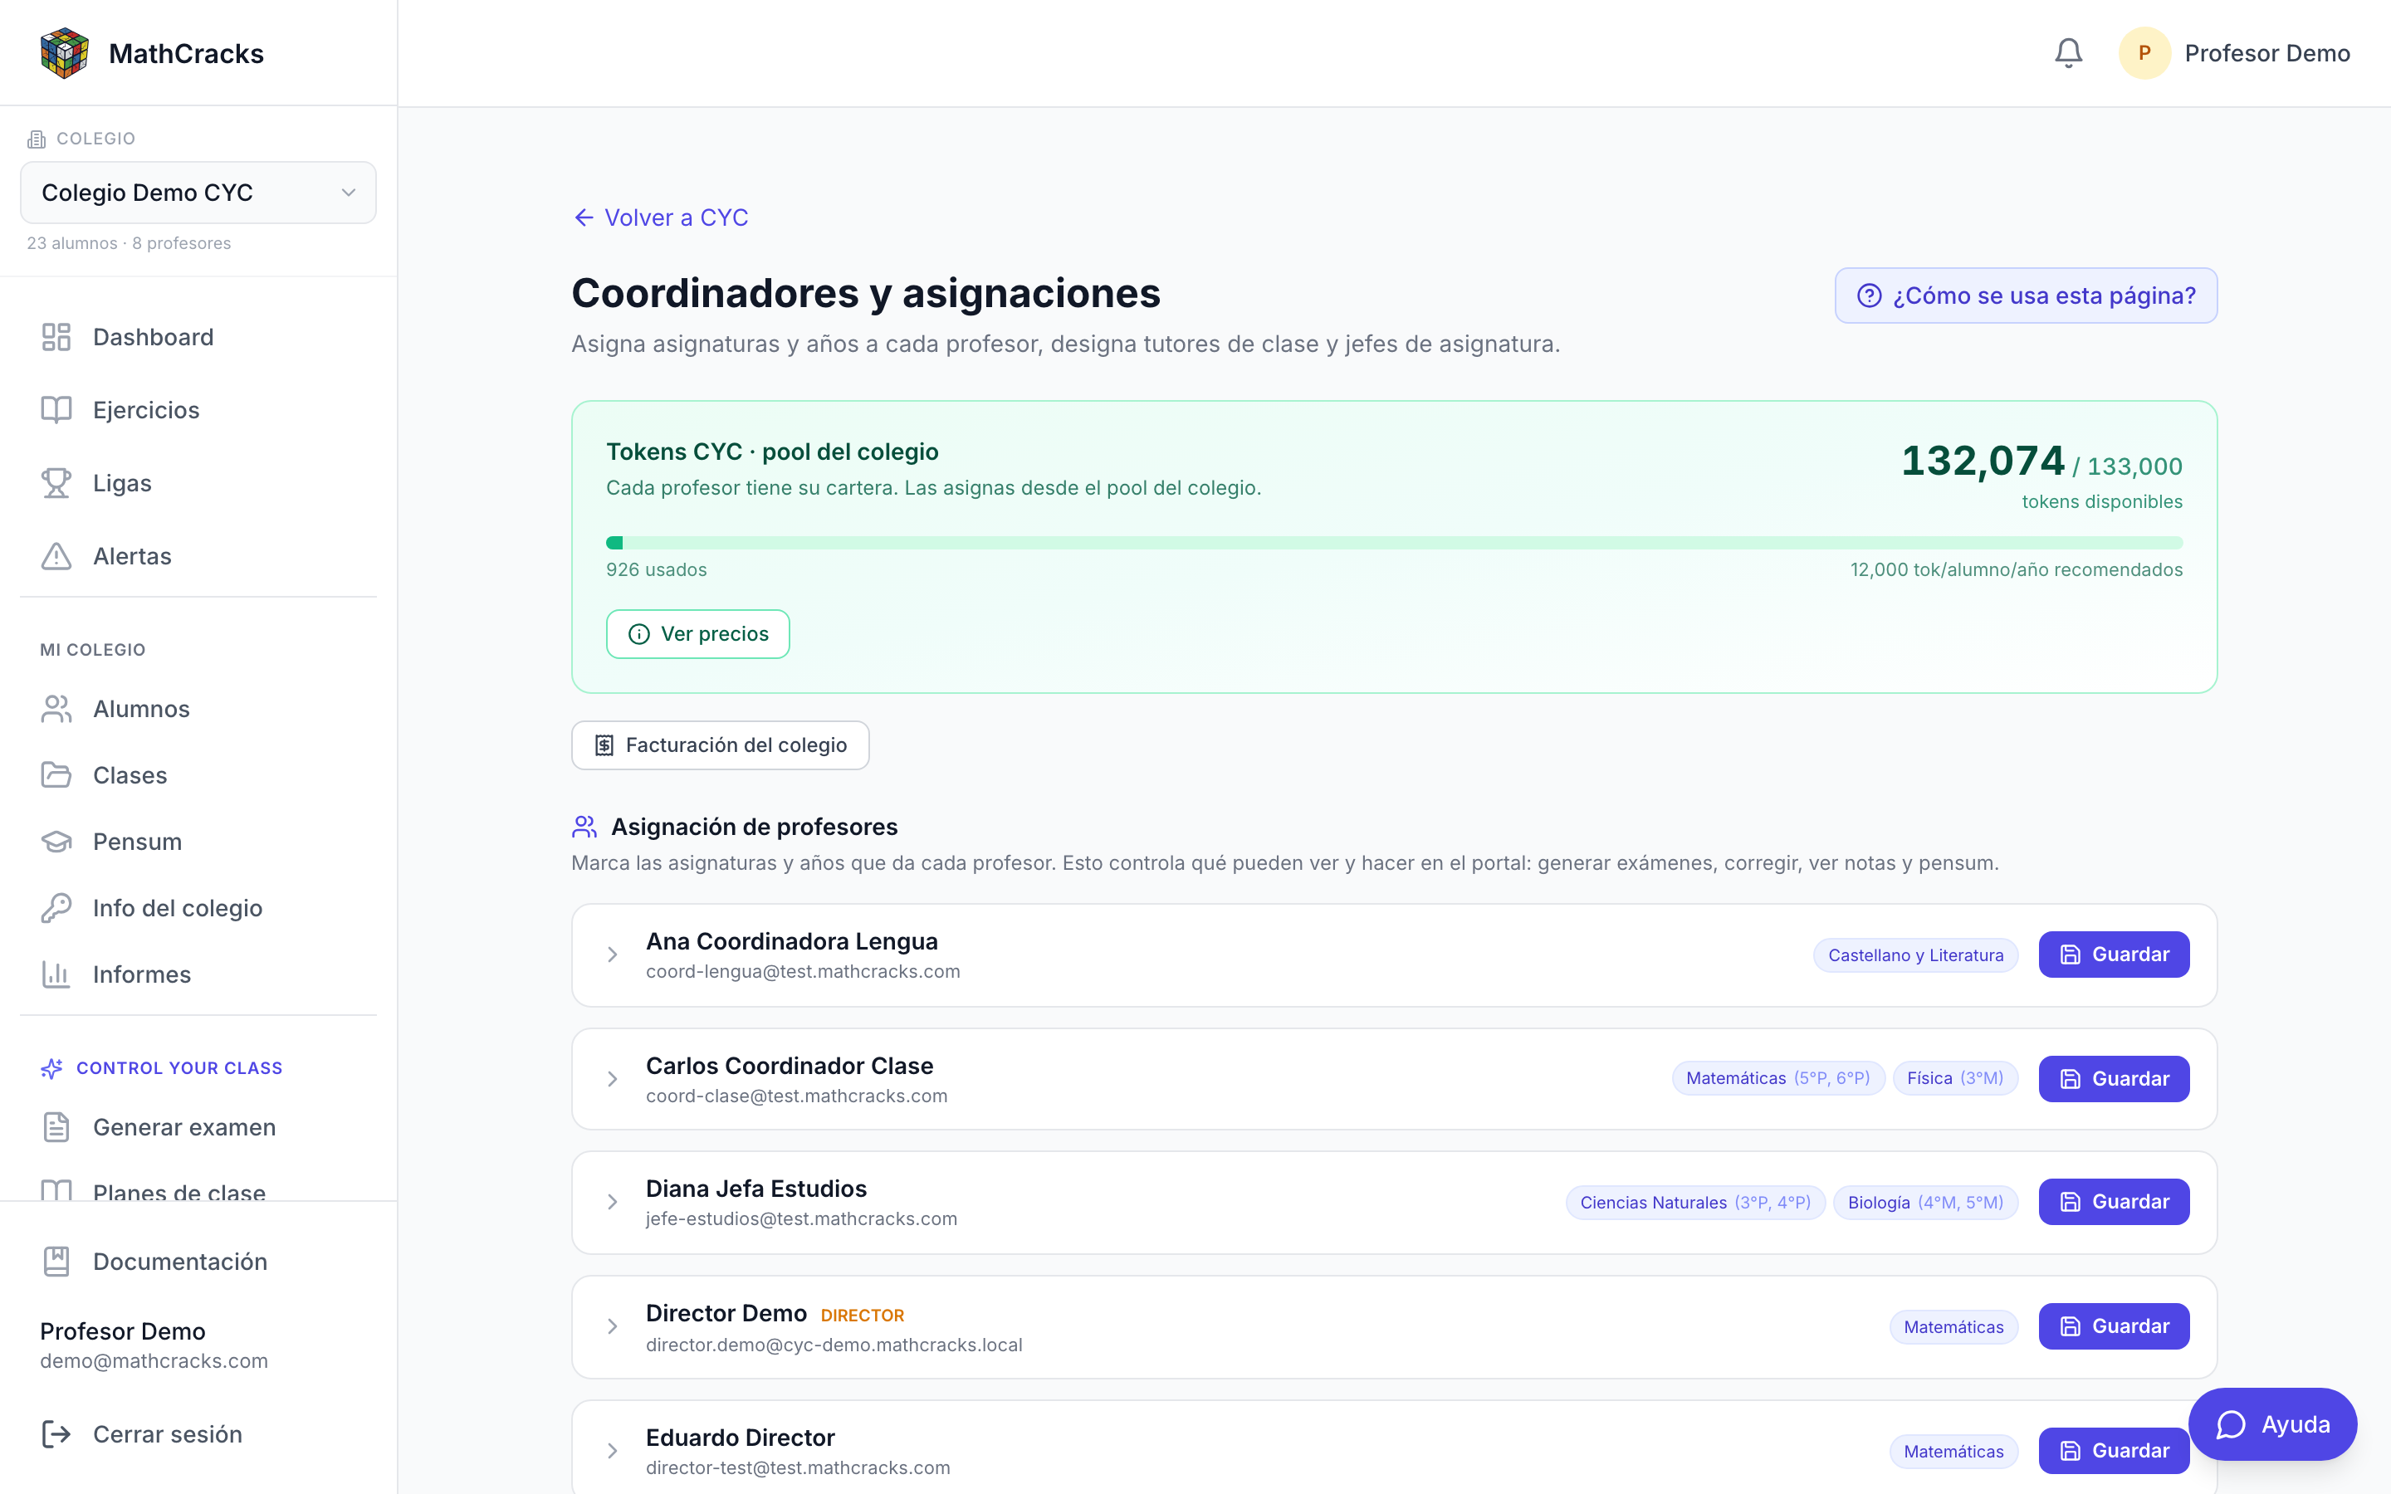Screen dimensions: 2391x1494
Task: Click the building icon next to COLEGIO
Action: 37,139
